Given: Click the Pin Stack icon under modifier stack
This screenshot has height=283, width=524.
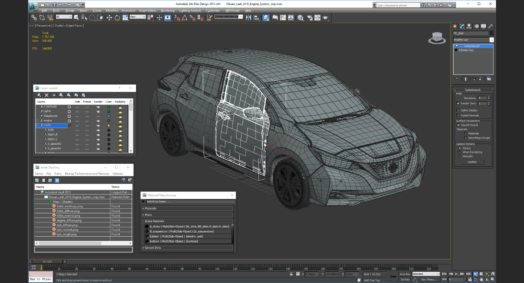Looking at the screenshot, I should [457, 79].
